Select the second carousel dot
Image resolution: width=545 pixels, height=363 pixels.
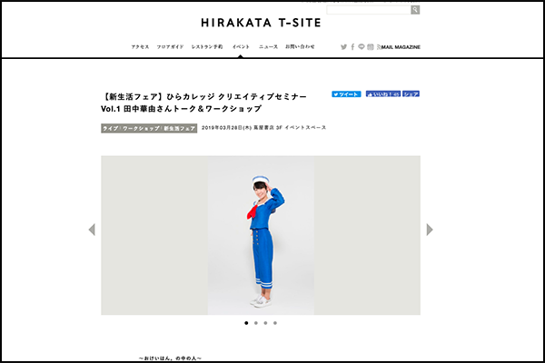coord(256,323)
